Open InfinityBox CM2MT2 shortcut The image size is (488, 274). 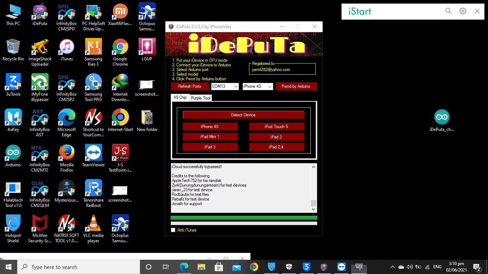[x=40, y=159]
